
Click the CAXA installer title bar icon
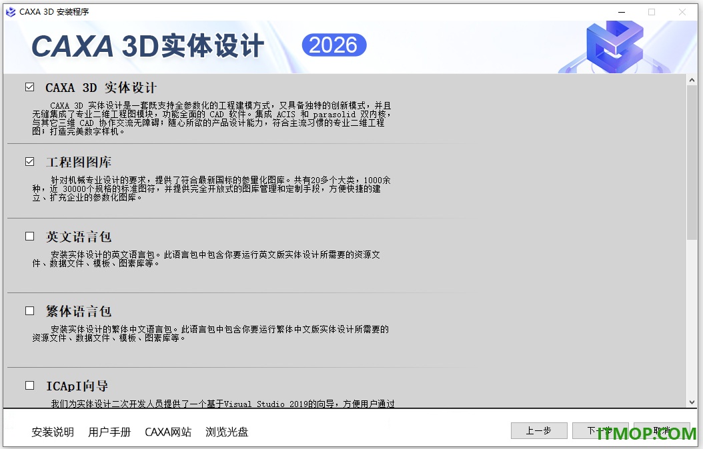pos(10,12)
